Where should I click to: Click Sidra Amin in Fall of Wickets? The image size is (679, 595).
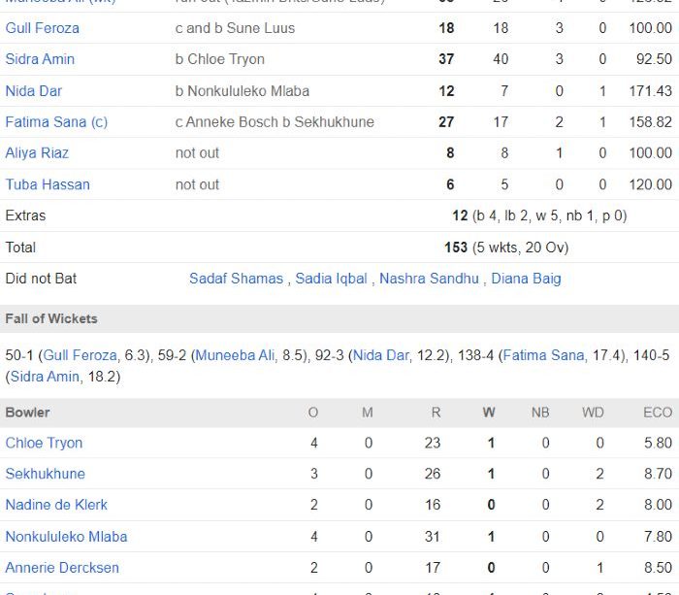[45, 377]
